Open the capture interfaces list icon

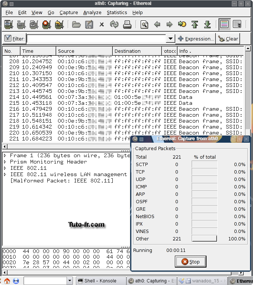pos(9,25)
